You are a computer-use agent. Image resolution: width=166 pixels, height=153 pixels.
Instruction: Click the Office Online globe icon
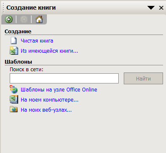point(14,89)
